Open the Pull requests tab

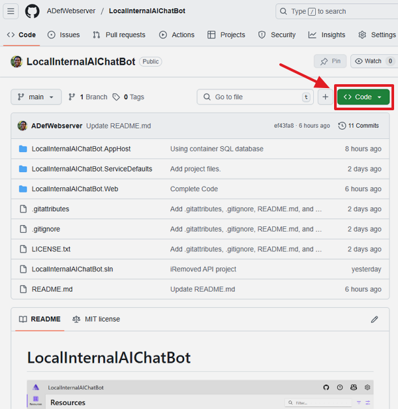[x=119, y=35]
